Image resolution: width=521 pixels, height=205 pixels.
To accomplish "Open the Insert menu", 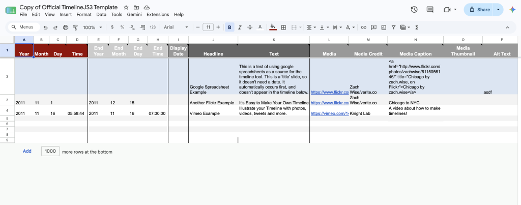I will pyautogui.click(x=66, y=15).
